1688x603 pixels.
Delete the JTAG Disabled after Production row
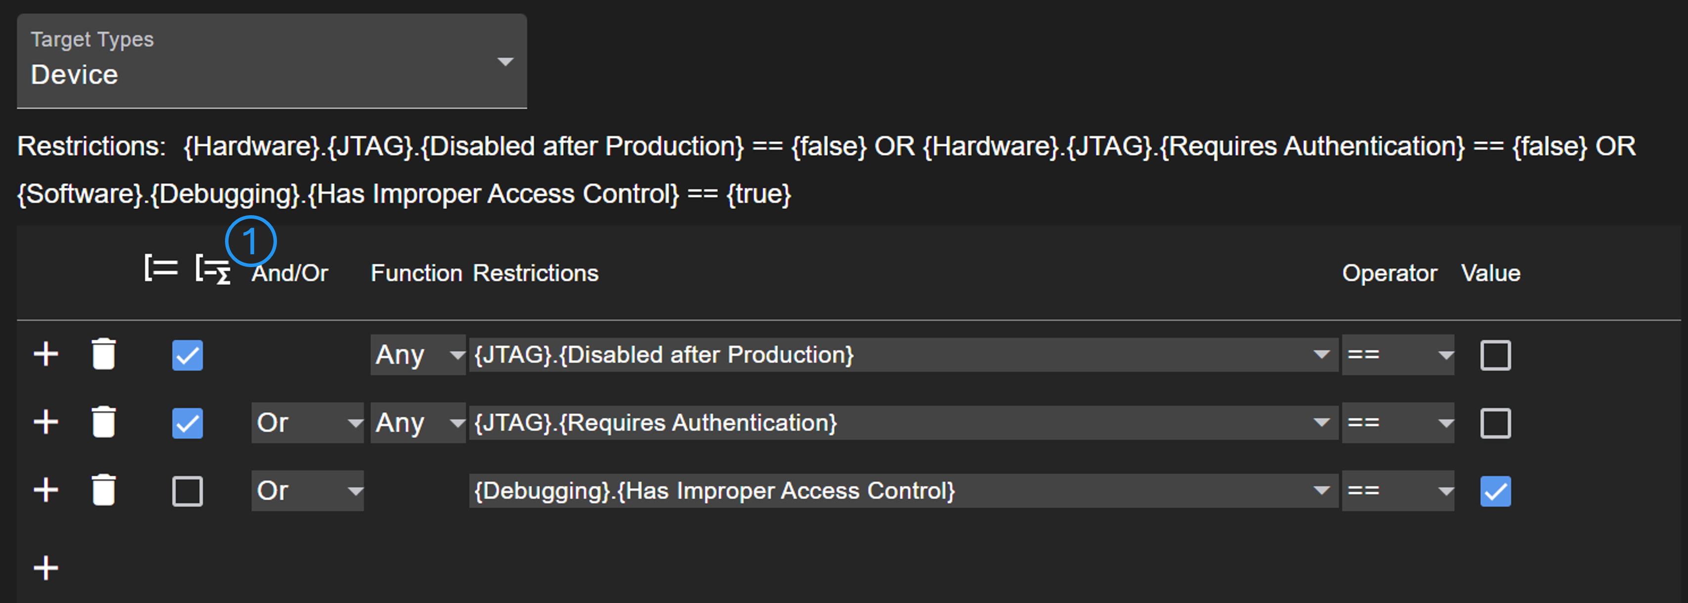coord(103,355)
